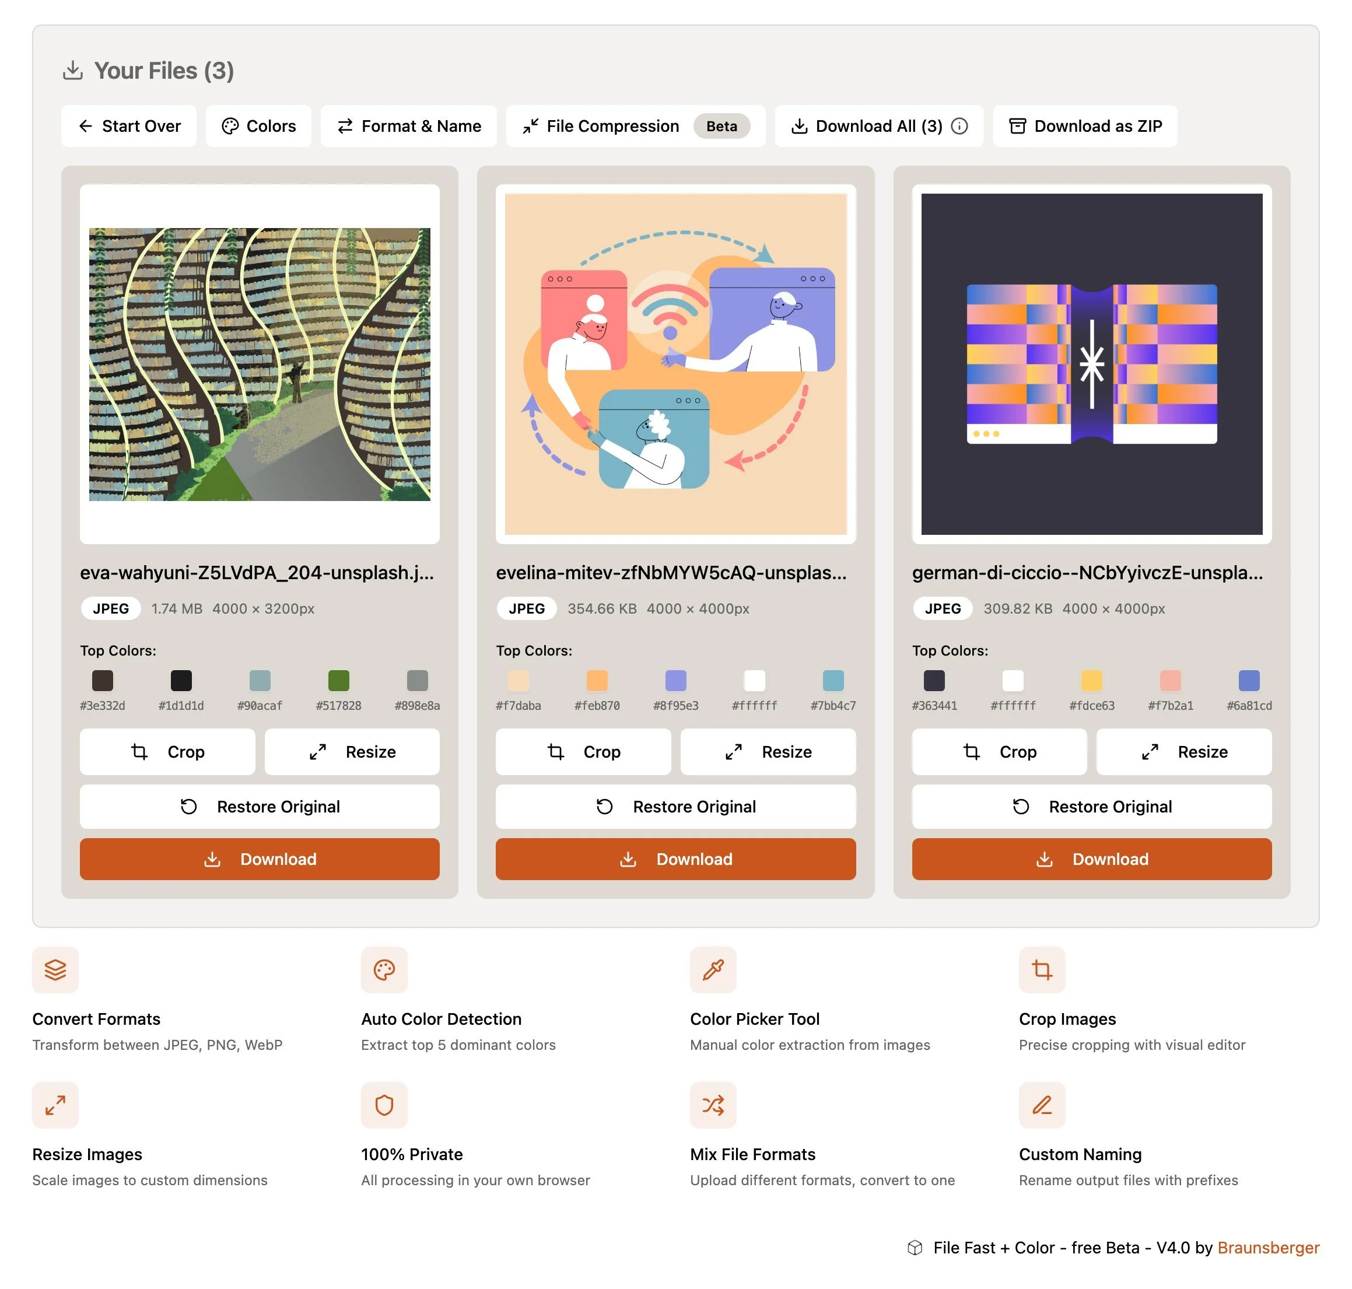Viewport: 1352px width, 1289px height.
Task: Select the #517828 green color swatch
Action: (338, 680)
